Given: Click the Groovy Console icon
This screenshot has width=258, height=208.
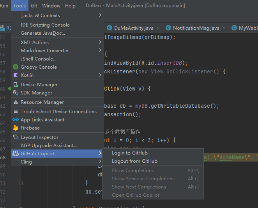Looking at the screenshot, I should (x=16, y=67).
